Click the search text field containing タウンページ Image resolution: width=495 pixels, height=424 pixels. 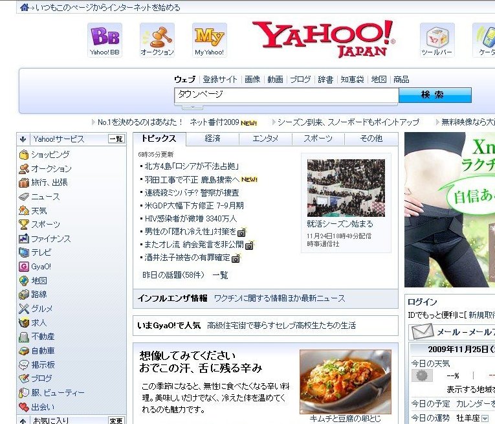286,95
